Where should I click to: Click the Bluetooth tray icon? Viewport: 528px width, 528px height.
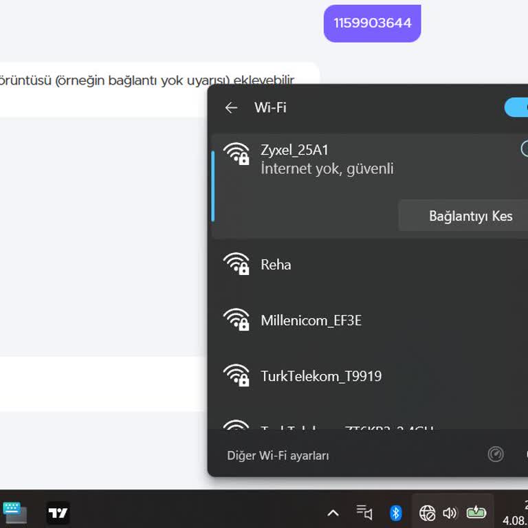click(x=396, y=513)
